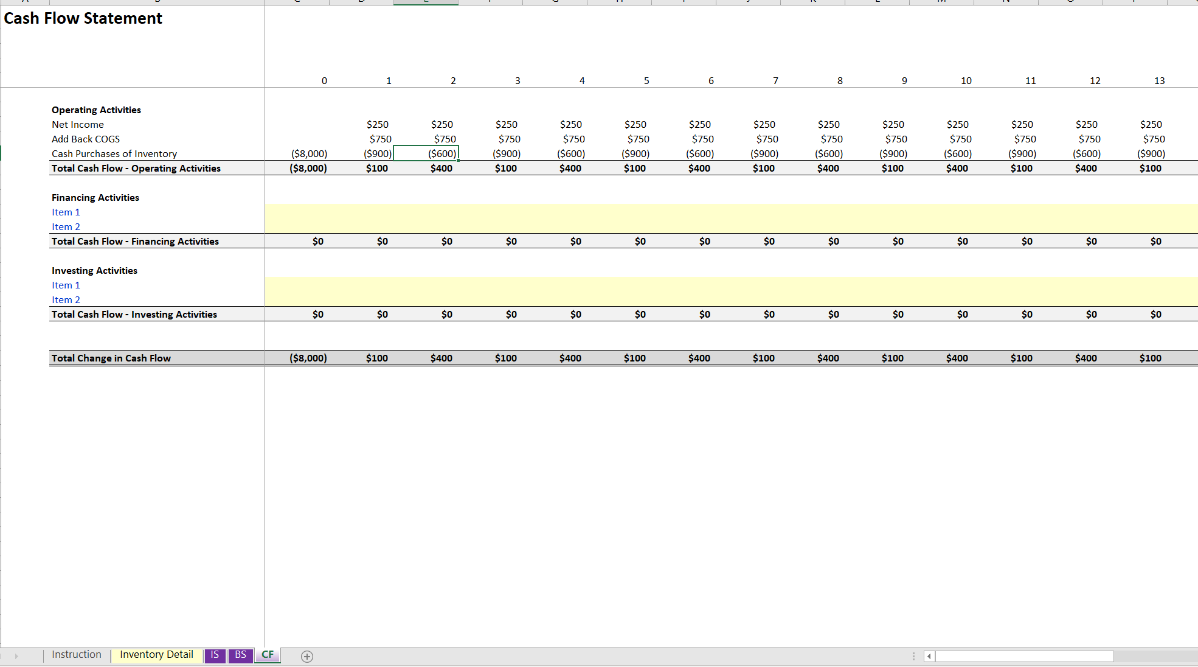Switch to the IS sheet tab

tap(214, 655)
